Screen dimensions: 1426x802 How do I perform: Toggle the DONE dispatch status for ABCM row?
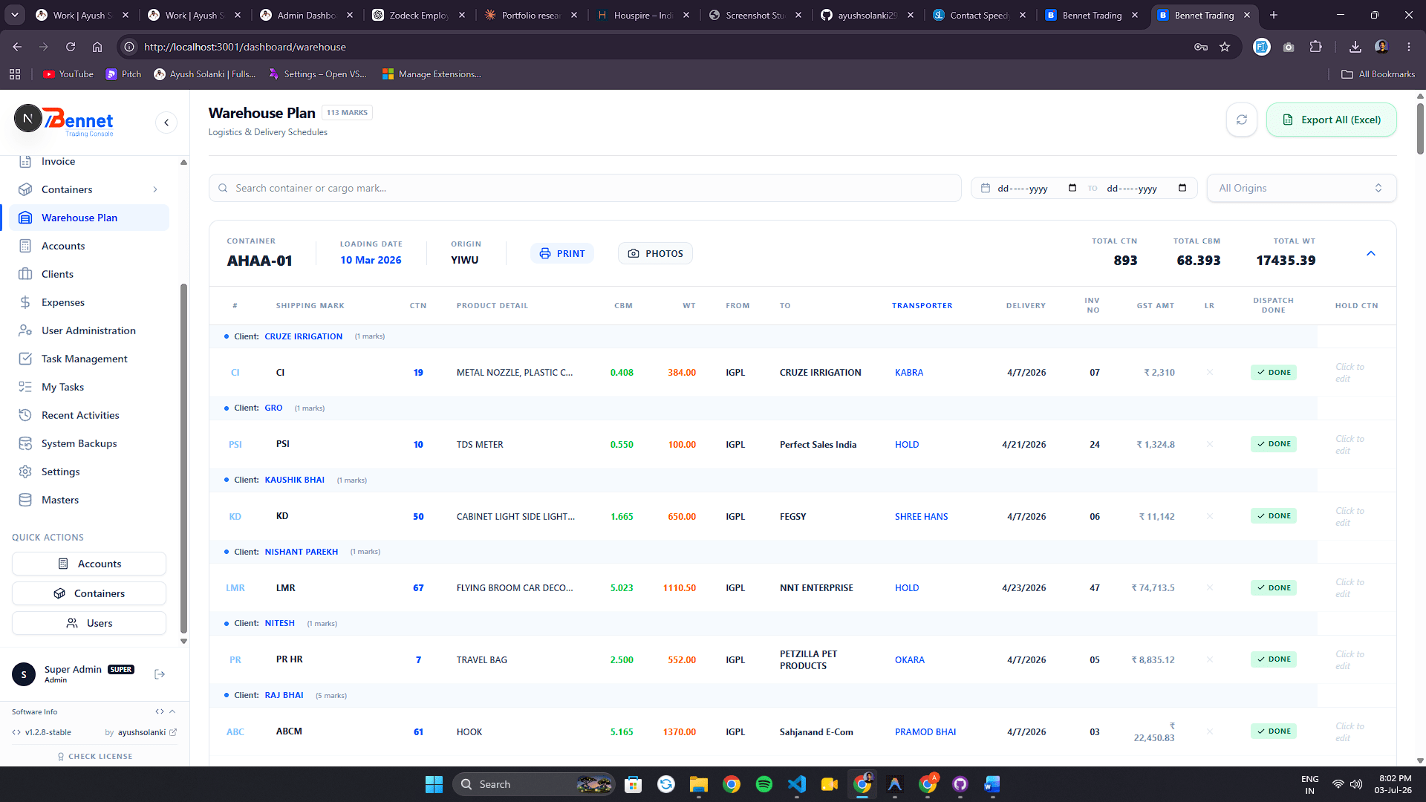click(1274, 731)
